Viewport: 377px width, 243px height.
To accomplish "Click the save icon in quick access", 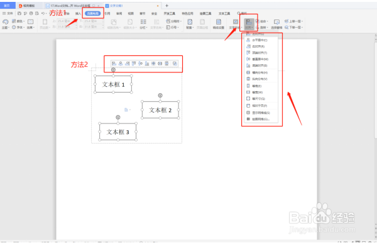I will pos(19,13).
